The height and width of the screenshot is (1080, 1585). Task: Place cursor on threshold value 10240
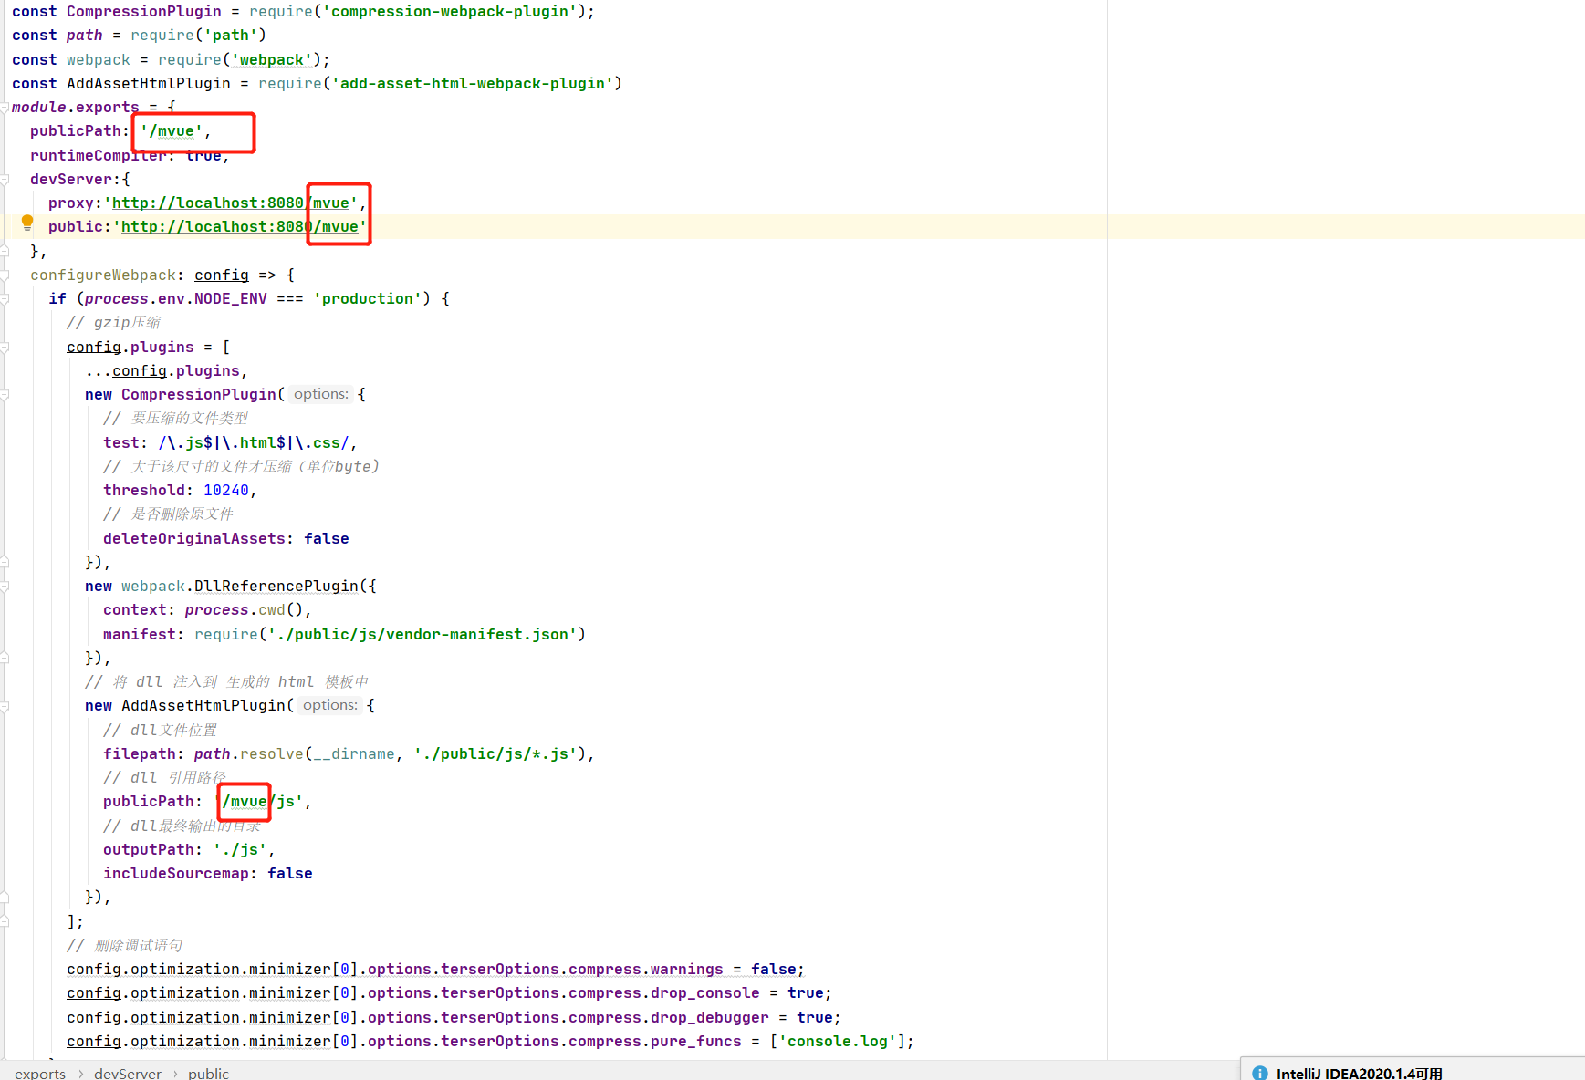(225, 491)
